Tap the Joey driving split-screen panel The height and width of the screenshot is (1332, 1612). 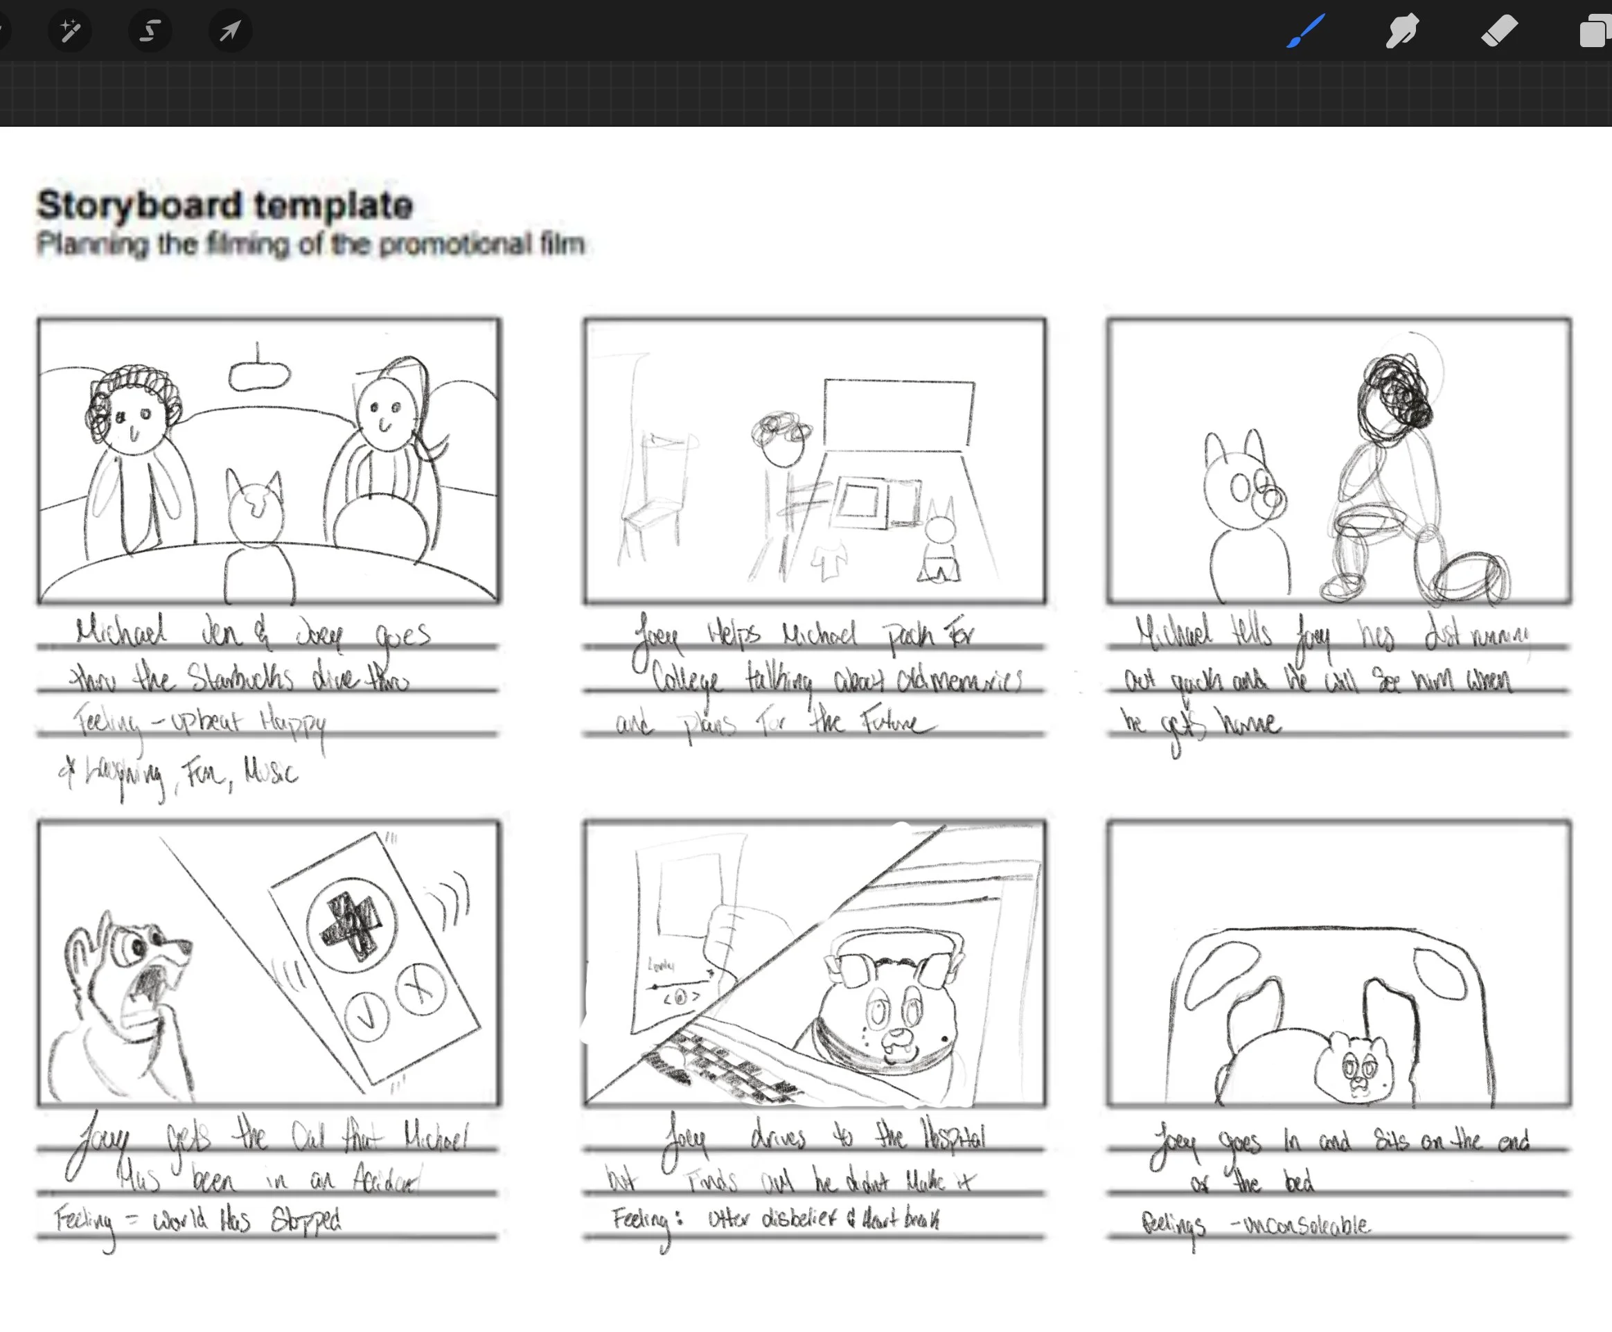tap(814, 963)
